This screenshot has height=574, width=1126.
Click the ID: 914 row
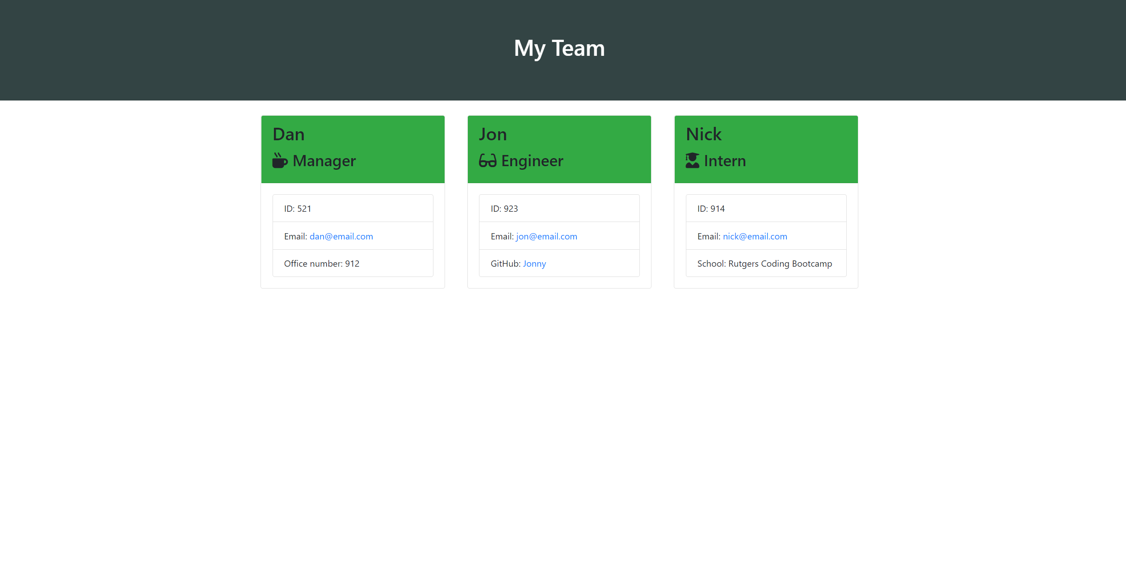click(766, 209)
